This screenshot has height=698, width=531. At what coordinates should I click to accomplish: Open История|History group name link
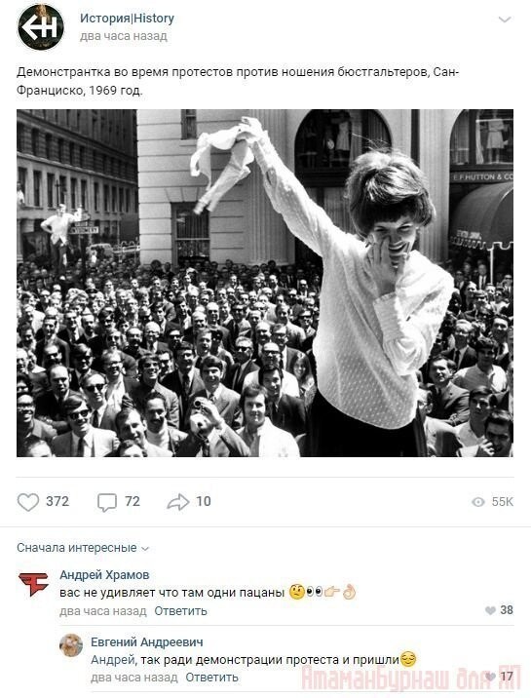pos(127,19)
